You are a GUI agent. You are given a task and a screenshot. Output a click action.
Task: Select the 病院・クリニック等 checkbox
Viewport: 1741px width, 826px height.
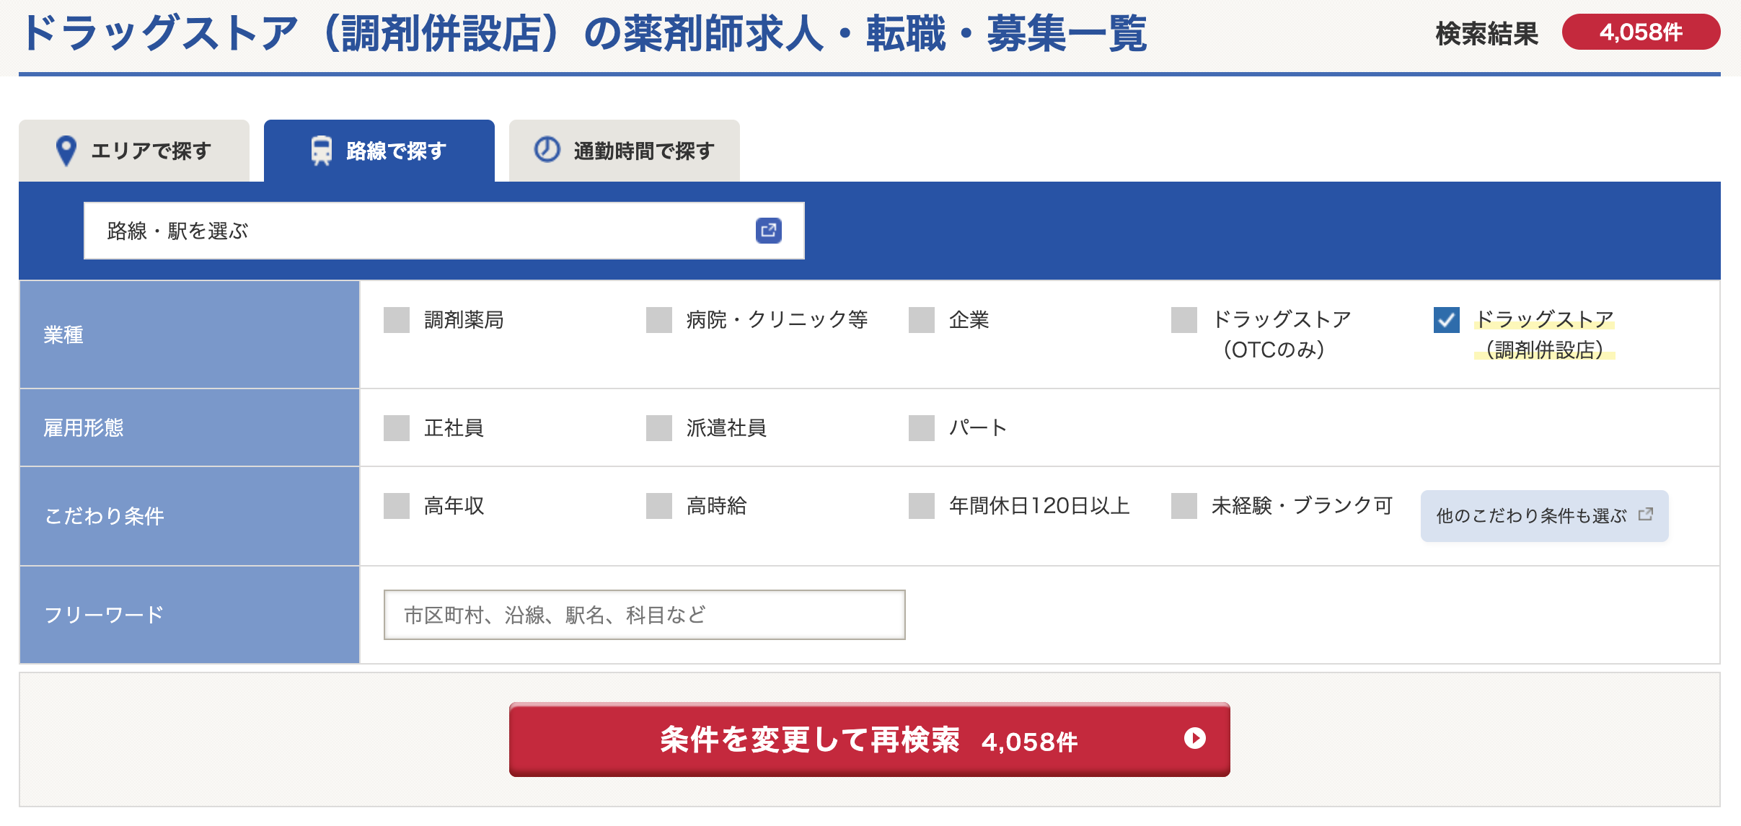point(659,320)
